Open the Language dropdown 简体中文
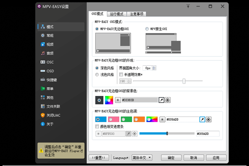This screenshot has width=249, height=166. [142, 158]
